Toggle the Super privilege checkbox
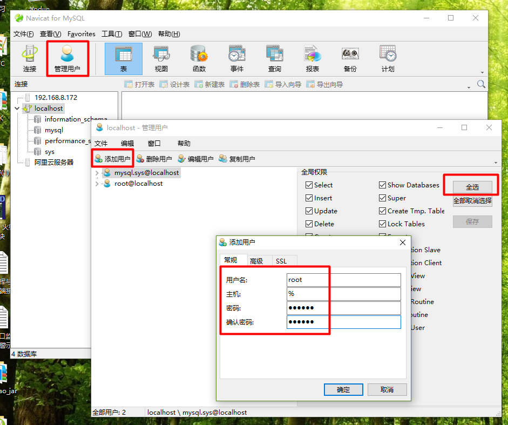 382,198
